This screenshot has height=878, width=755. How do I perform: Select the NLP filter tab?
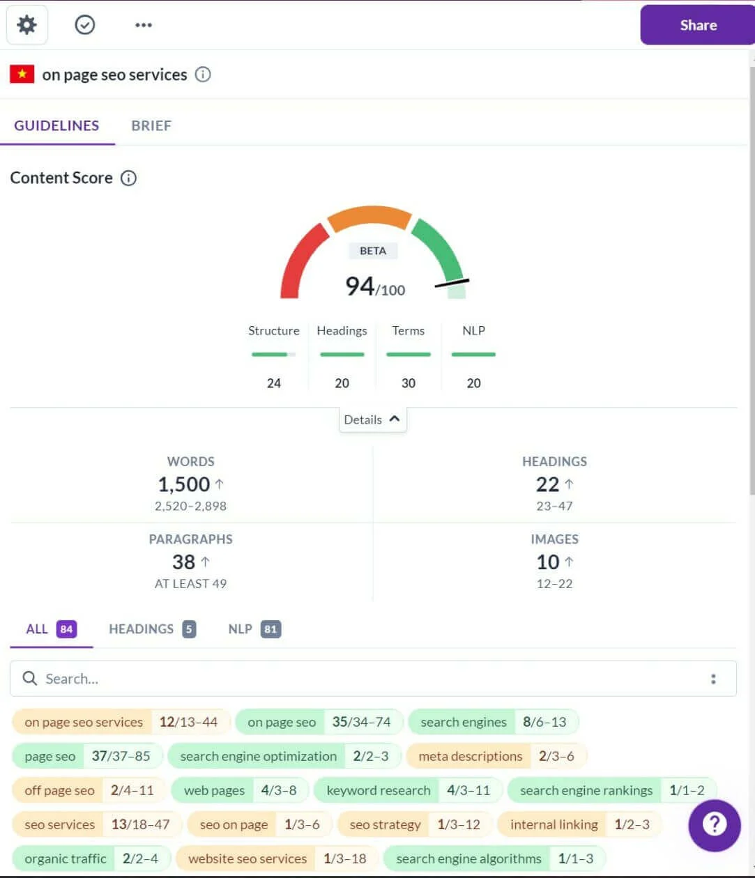pos(240,629)
